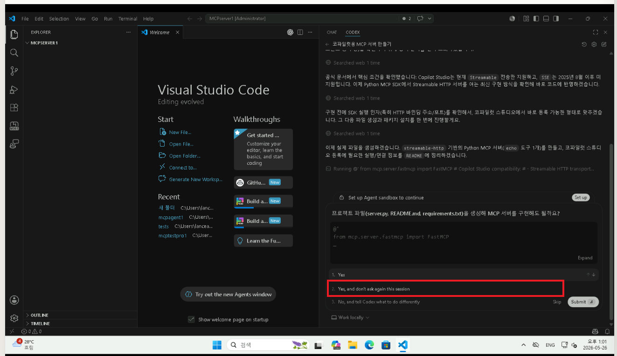
Task: Customize layout from title bar
Action: pyautogui.click(x=526, y=19)
